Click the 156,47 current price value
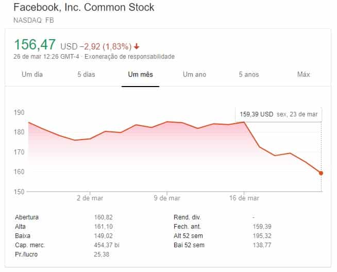This screenshot has width=337, height=272. (35, 44)
